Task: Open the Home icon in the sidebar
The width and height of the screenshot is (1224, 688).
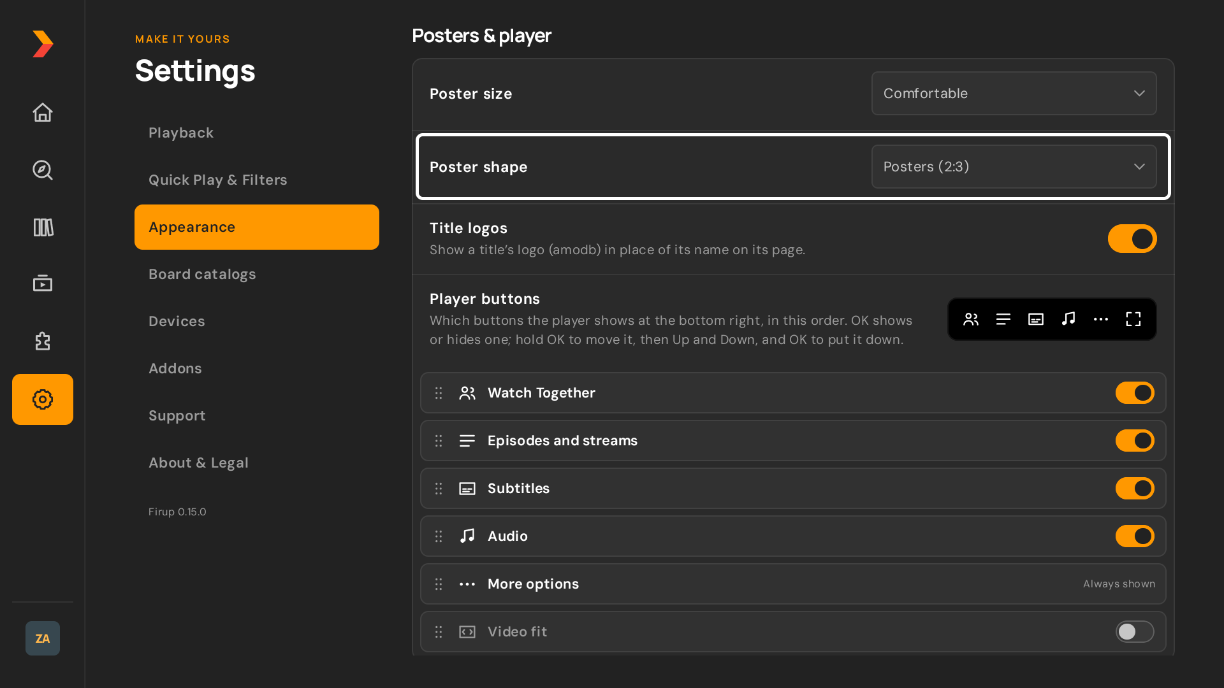Action: 43,113
